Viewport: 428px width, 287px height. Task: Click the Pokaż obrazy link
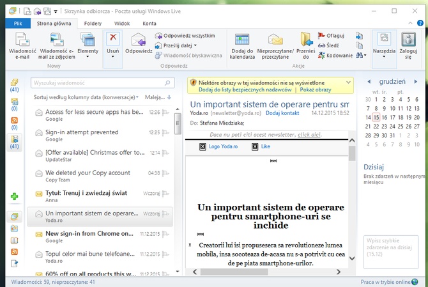[x=315, y=89]
